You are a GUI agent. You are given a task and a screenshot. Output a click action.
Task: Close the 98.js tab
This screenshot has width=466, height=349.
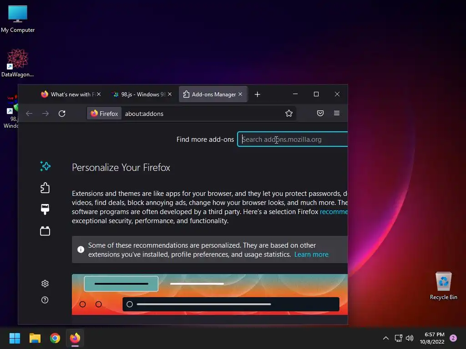(170, 94)
